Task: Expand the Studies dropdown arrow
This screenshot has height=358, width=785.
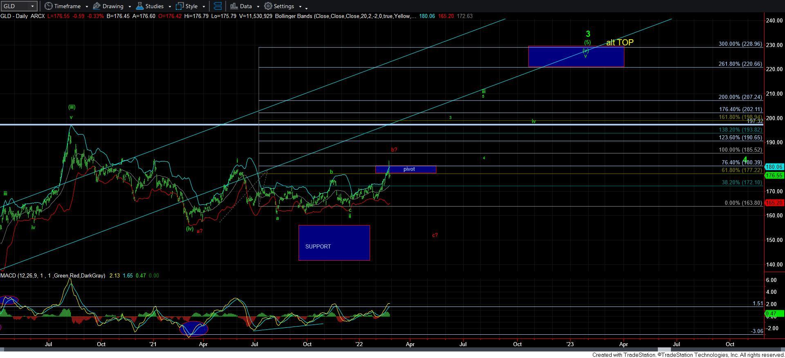Action: [170, 7]
